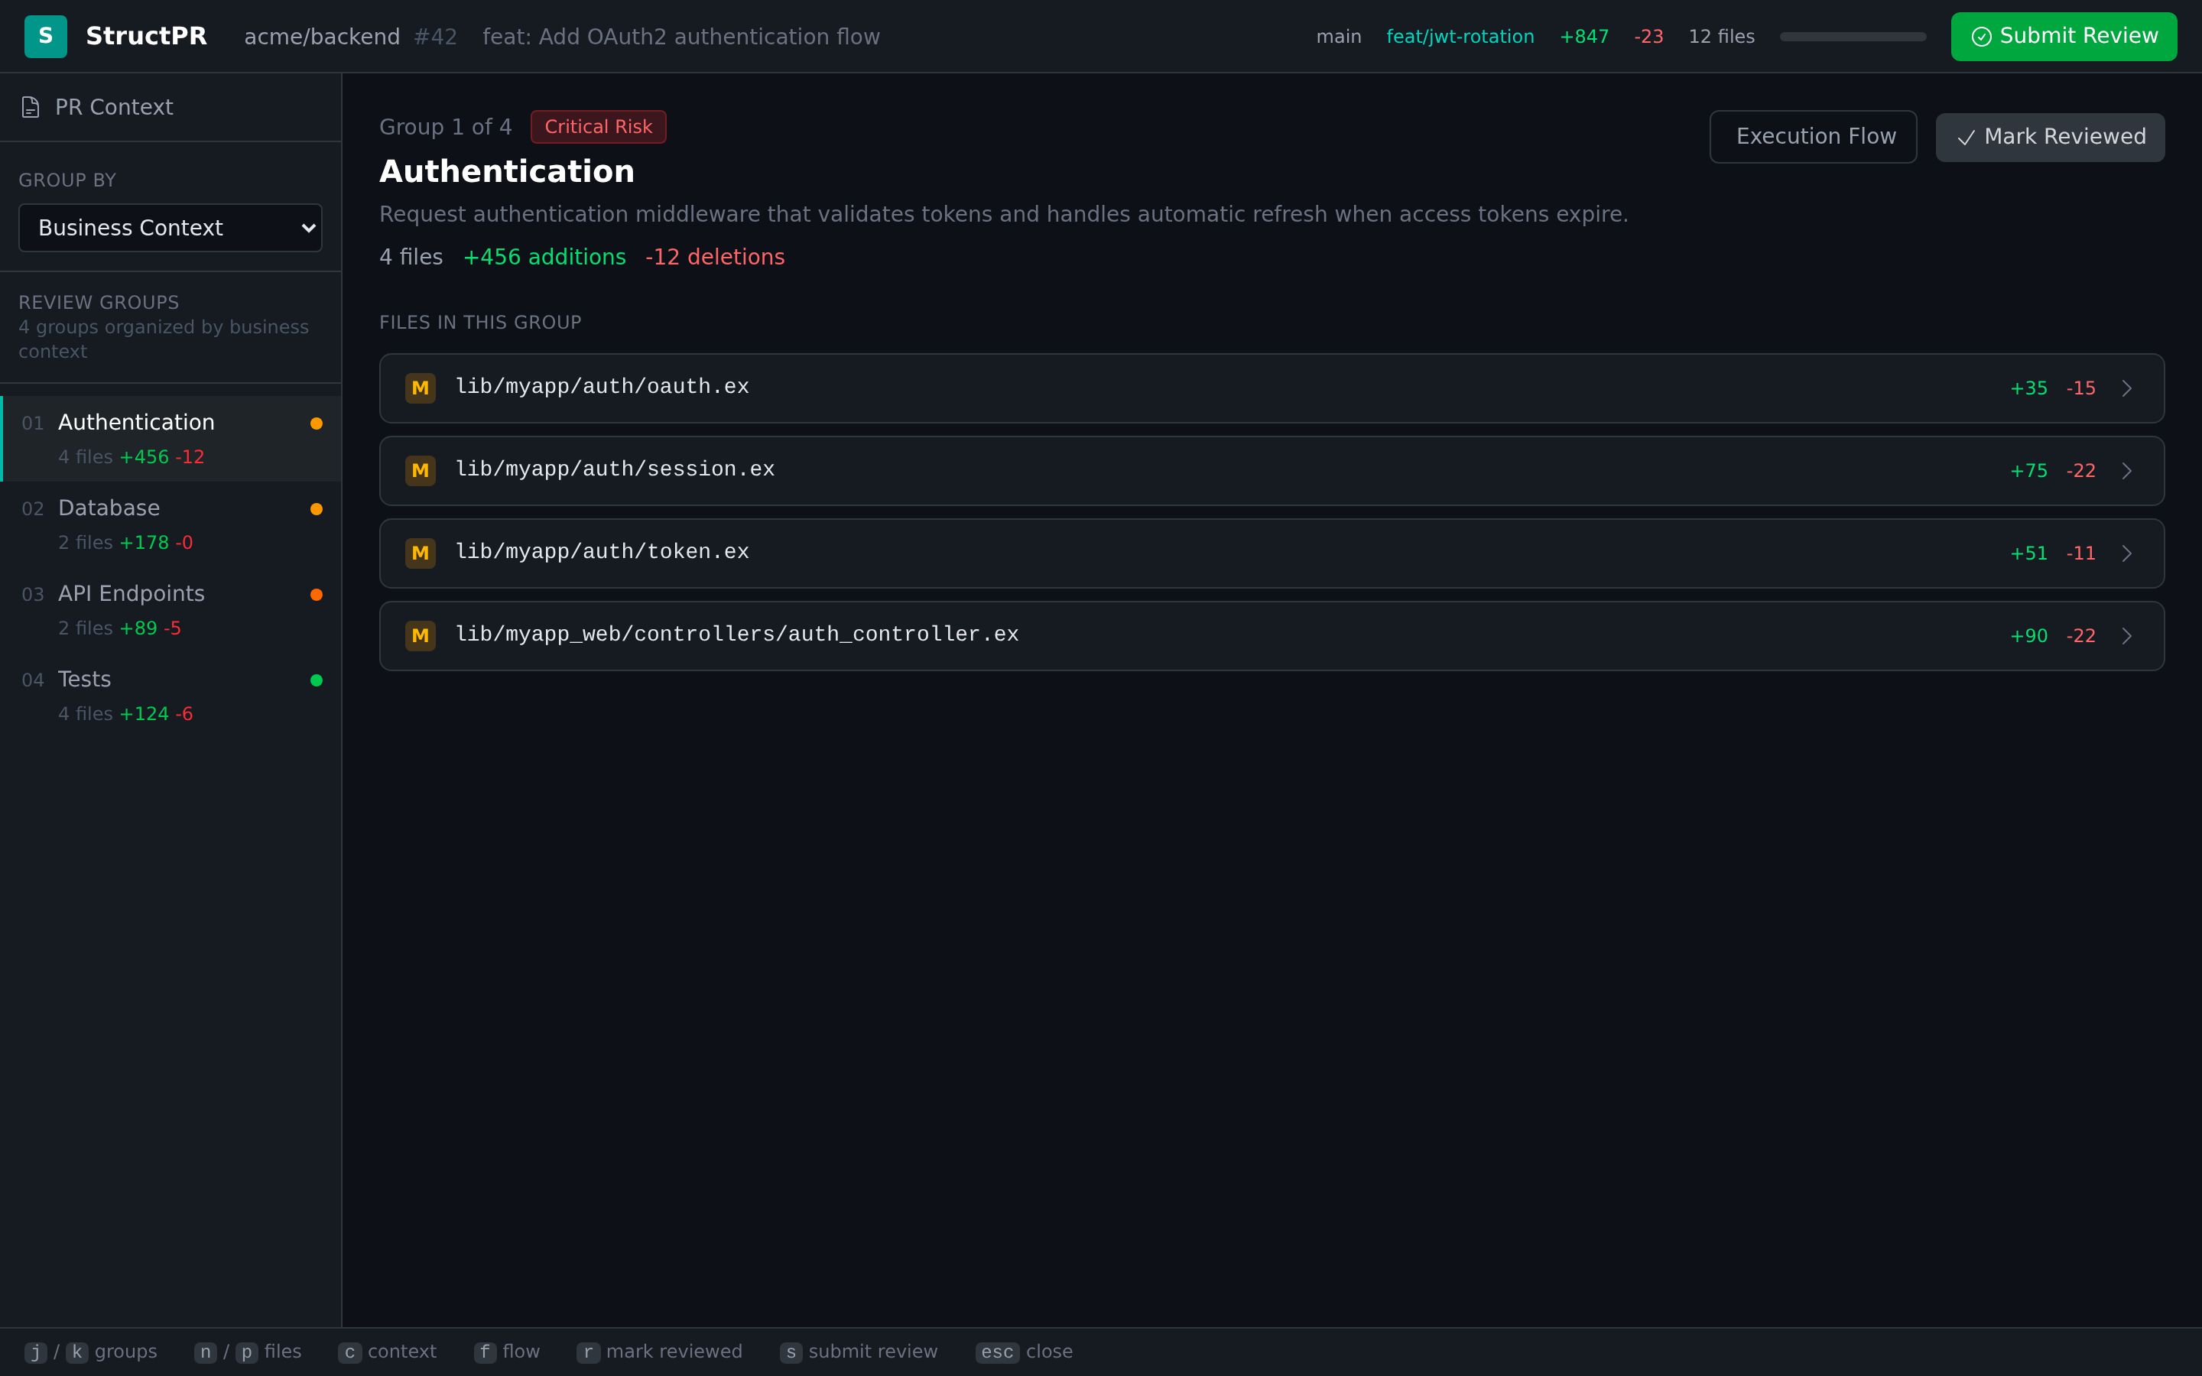
Task: Click the green check circle in Submit Review
Action: 1982,37
